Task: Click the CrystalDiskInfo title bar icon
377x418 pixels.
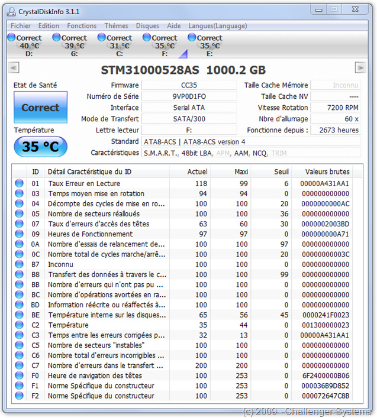Action: (x=11, y=11)
